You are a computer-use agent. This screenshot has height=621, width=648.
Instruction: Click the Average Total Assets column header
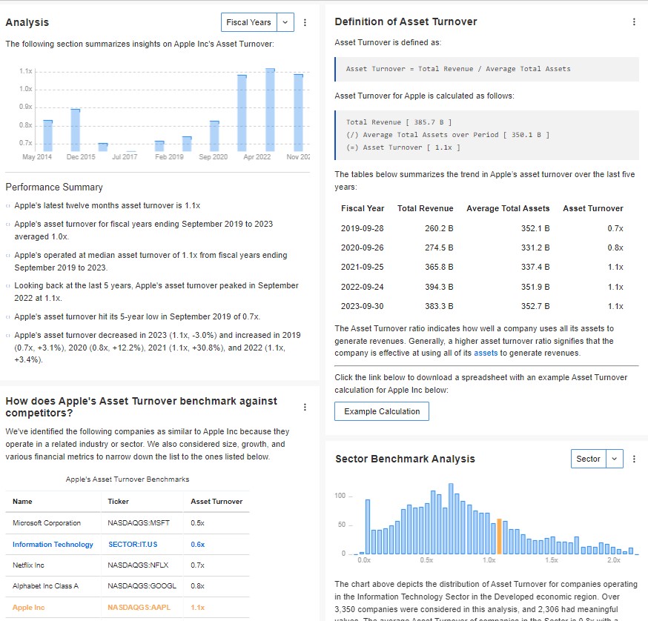click(508, 208)
